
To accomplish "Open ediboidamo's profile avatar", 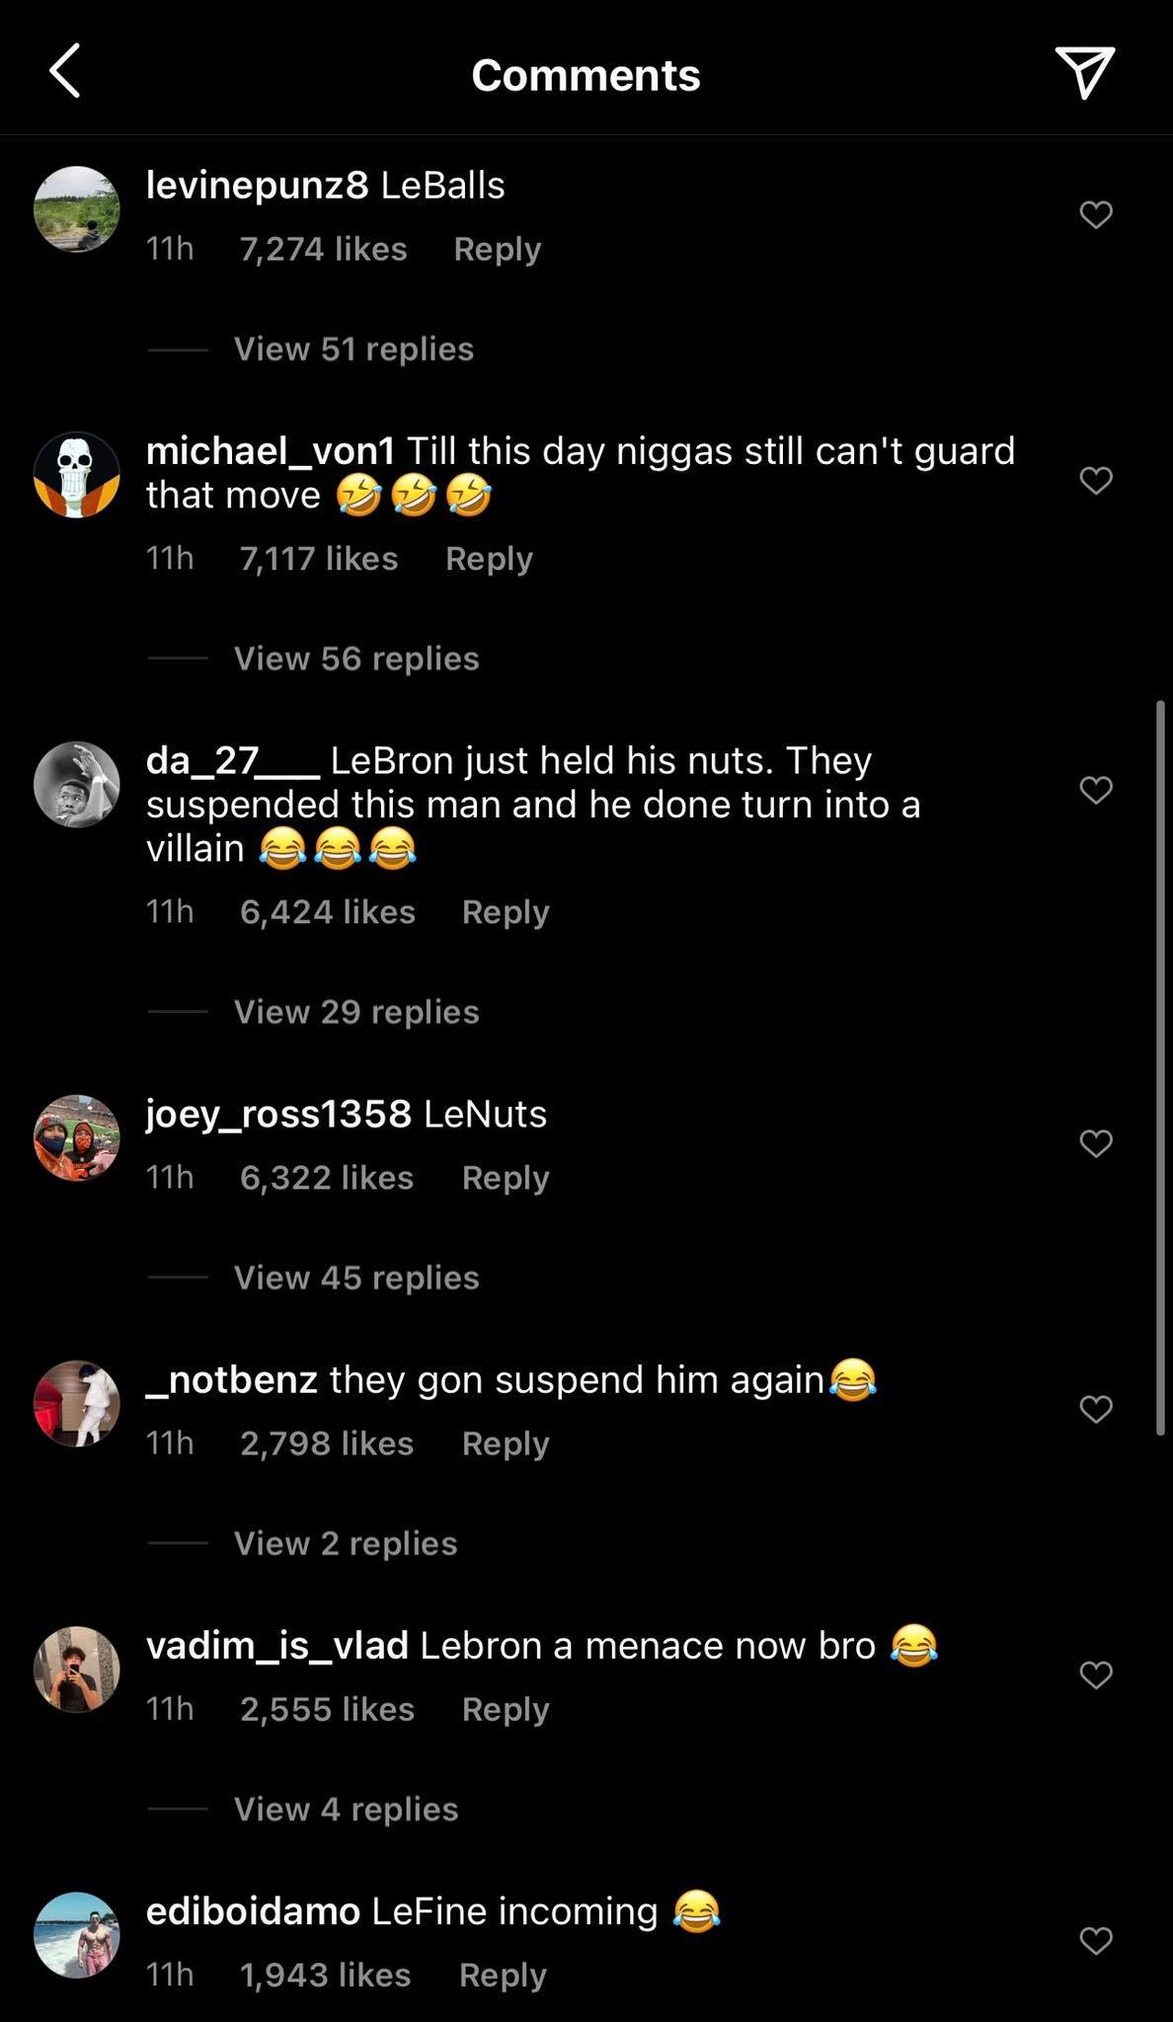I will (x=77, y=1934).
